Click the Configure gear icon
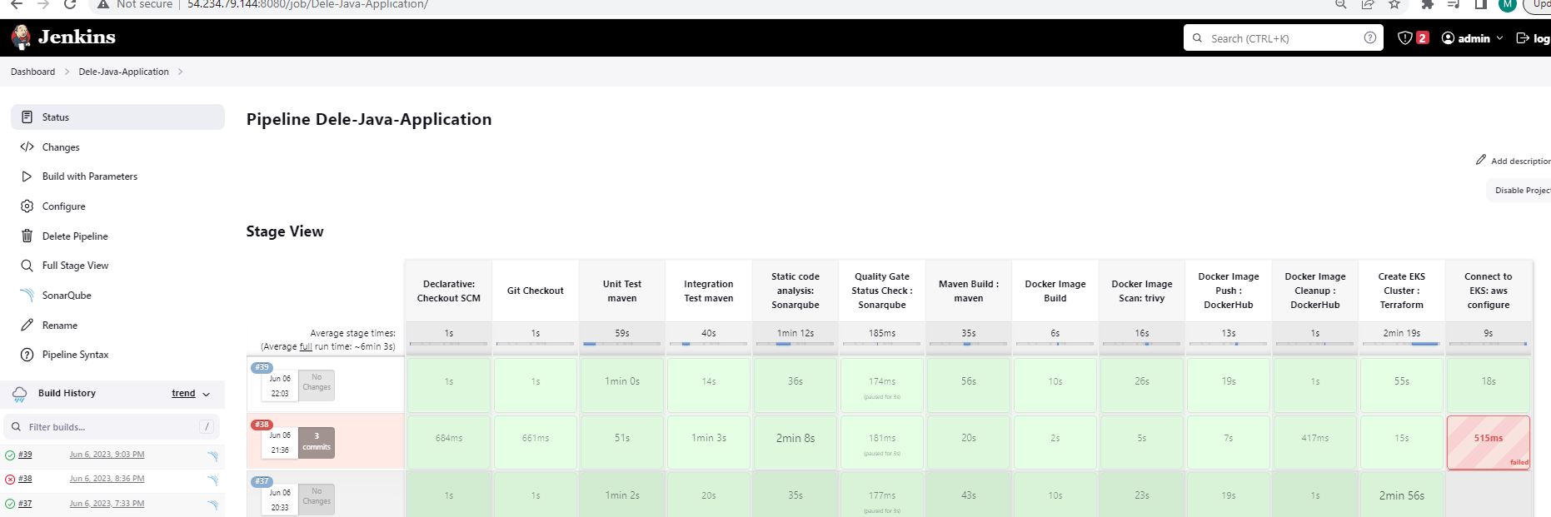Image resolution: width=1551 pixels, height=517 pixels. [27, 206]
